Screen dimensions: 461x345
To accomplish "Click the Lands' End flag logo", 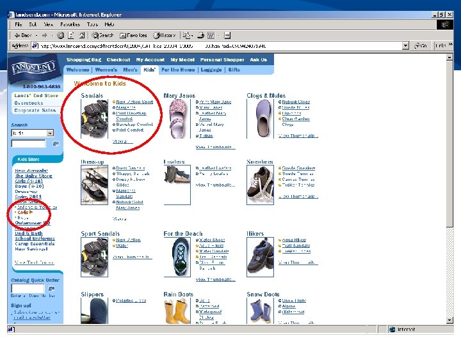I will [x=33, y=68].
